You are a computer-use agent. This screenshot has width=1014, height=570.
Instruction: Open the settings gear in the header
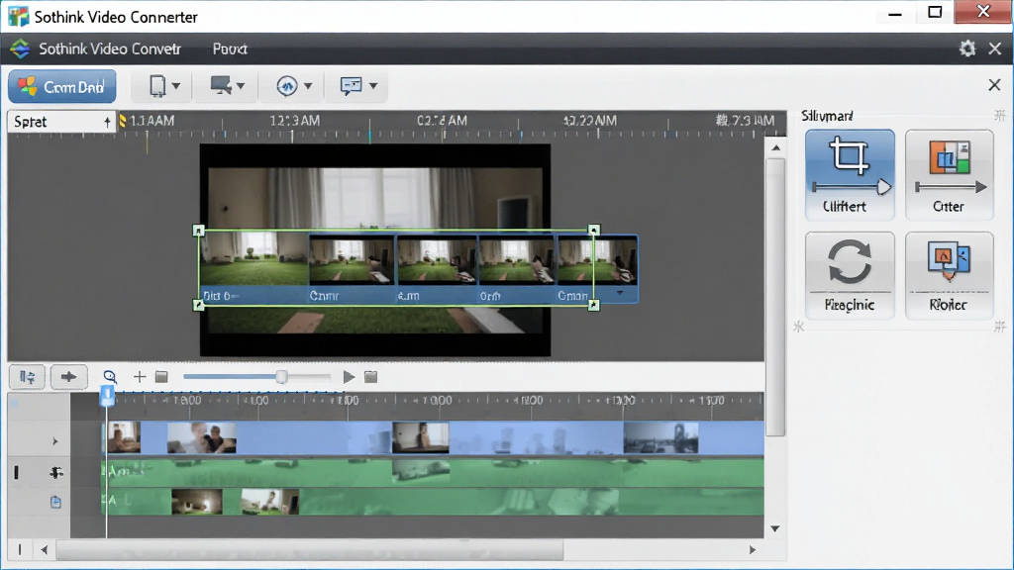pyautogui.click(x=966, y=48)
